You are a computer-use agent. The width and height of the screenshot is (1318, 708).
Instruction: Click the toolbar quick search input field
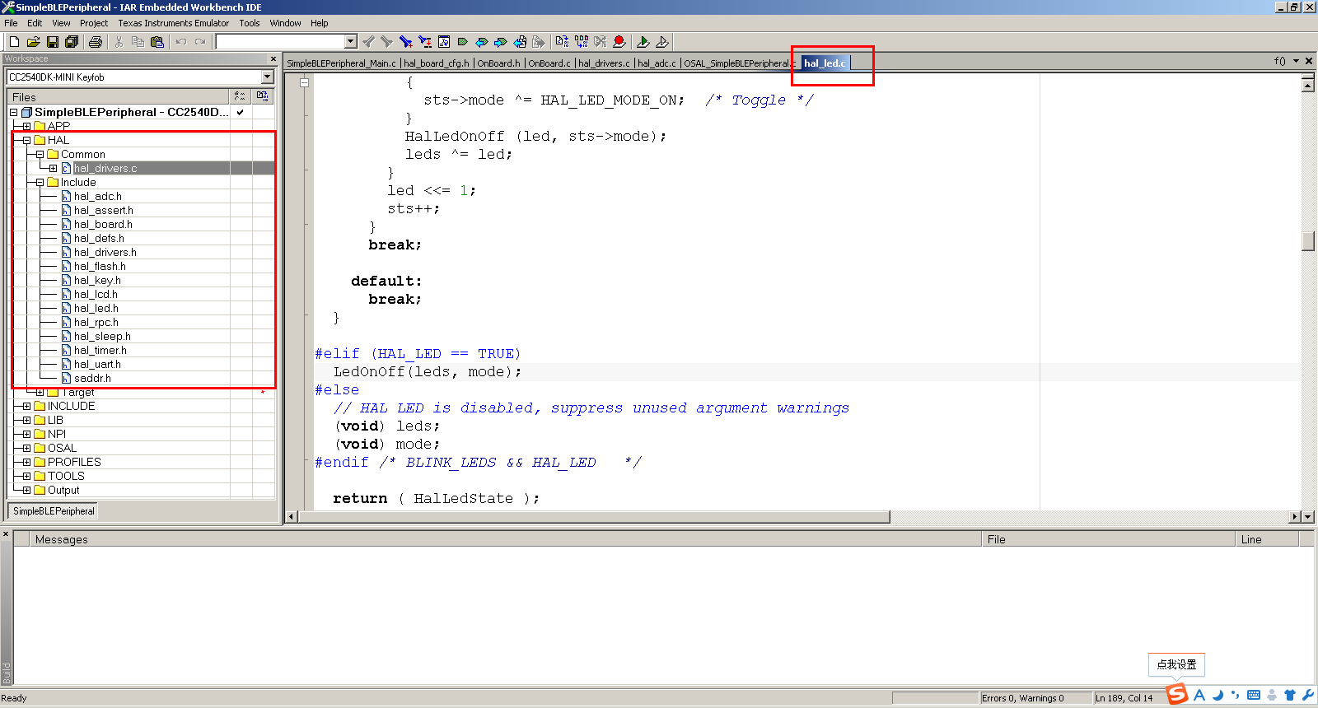[x=280, y=41]
